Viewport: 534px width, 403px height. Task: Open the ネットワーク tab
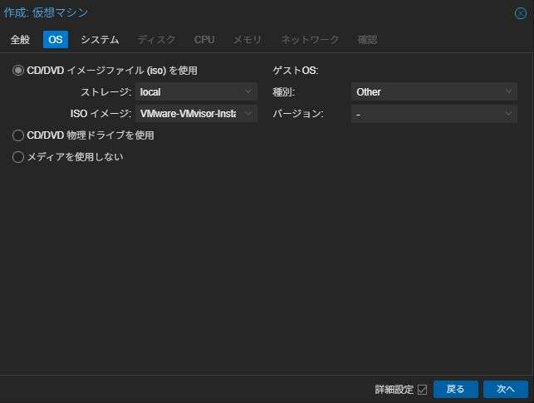click(x=310, y=40)
